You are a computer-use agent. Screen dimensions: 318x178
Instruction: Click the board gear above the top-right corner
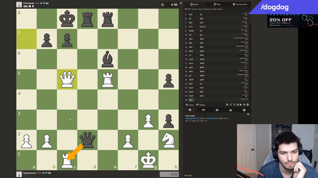(181, 3)
